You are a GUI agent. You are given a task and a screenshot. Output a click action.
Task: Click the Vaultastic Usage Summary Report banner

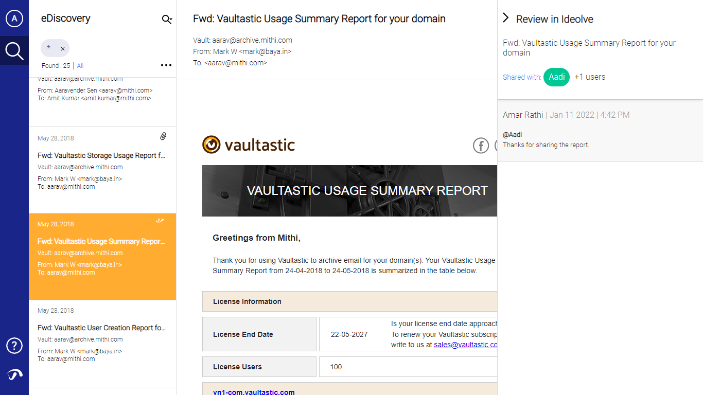[x=350, y=191]
